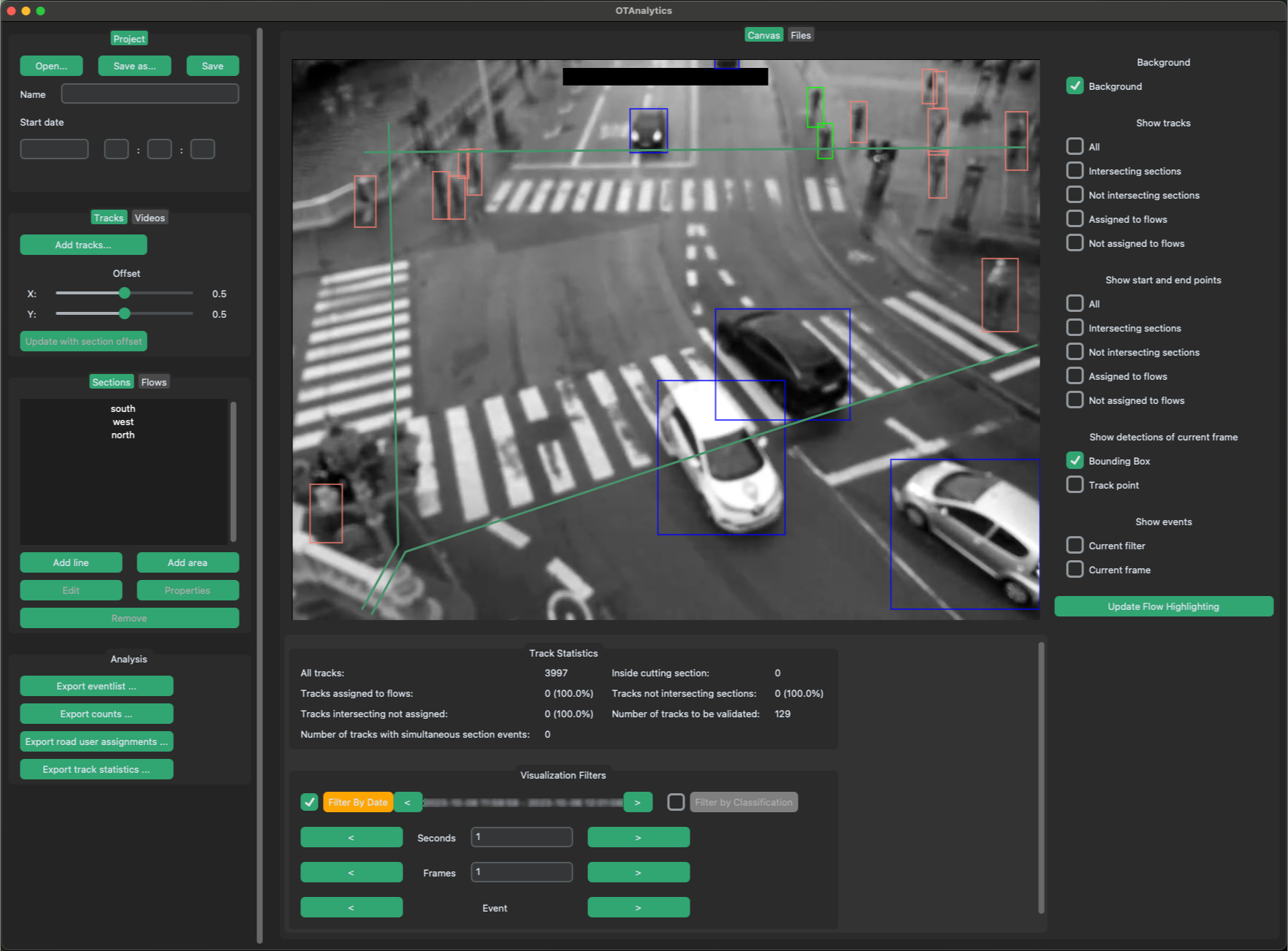The image size is (1288, 951).
Task: Click 'Add tracks...' in the Tracks panel
Action: (x=83, y=244)
